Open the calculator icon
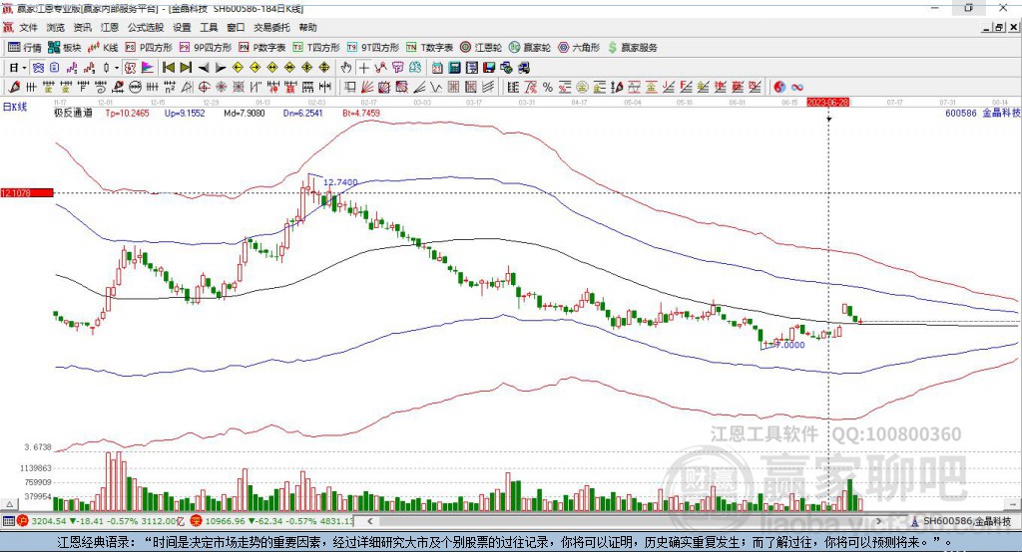The width and height of the screenshot is (1022, 552). tap(454, 68)
